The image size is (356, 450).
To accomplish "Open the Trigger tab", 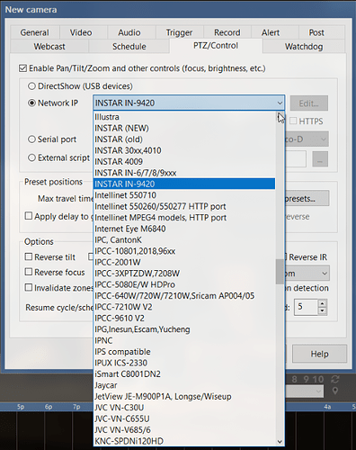I will point(179,32).
